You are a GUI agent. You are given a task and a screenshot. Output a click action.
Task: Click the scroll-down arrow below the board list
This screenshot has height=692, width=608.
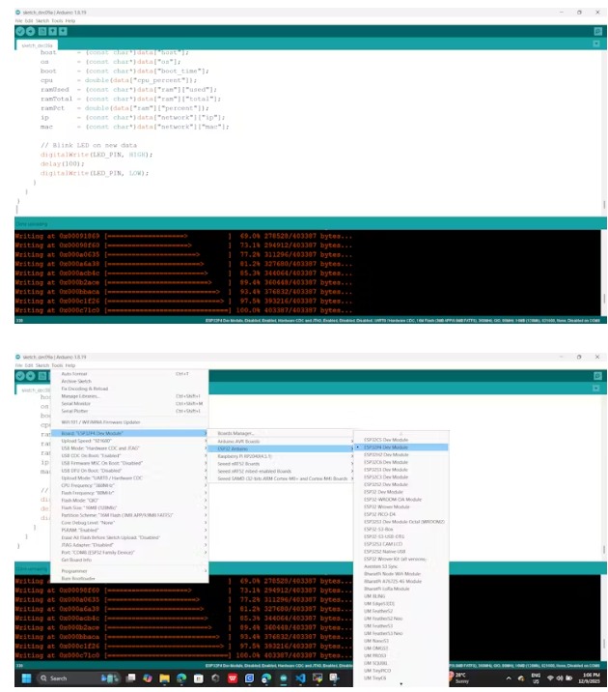point(401,683)
